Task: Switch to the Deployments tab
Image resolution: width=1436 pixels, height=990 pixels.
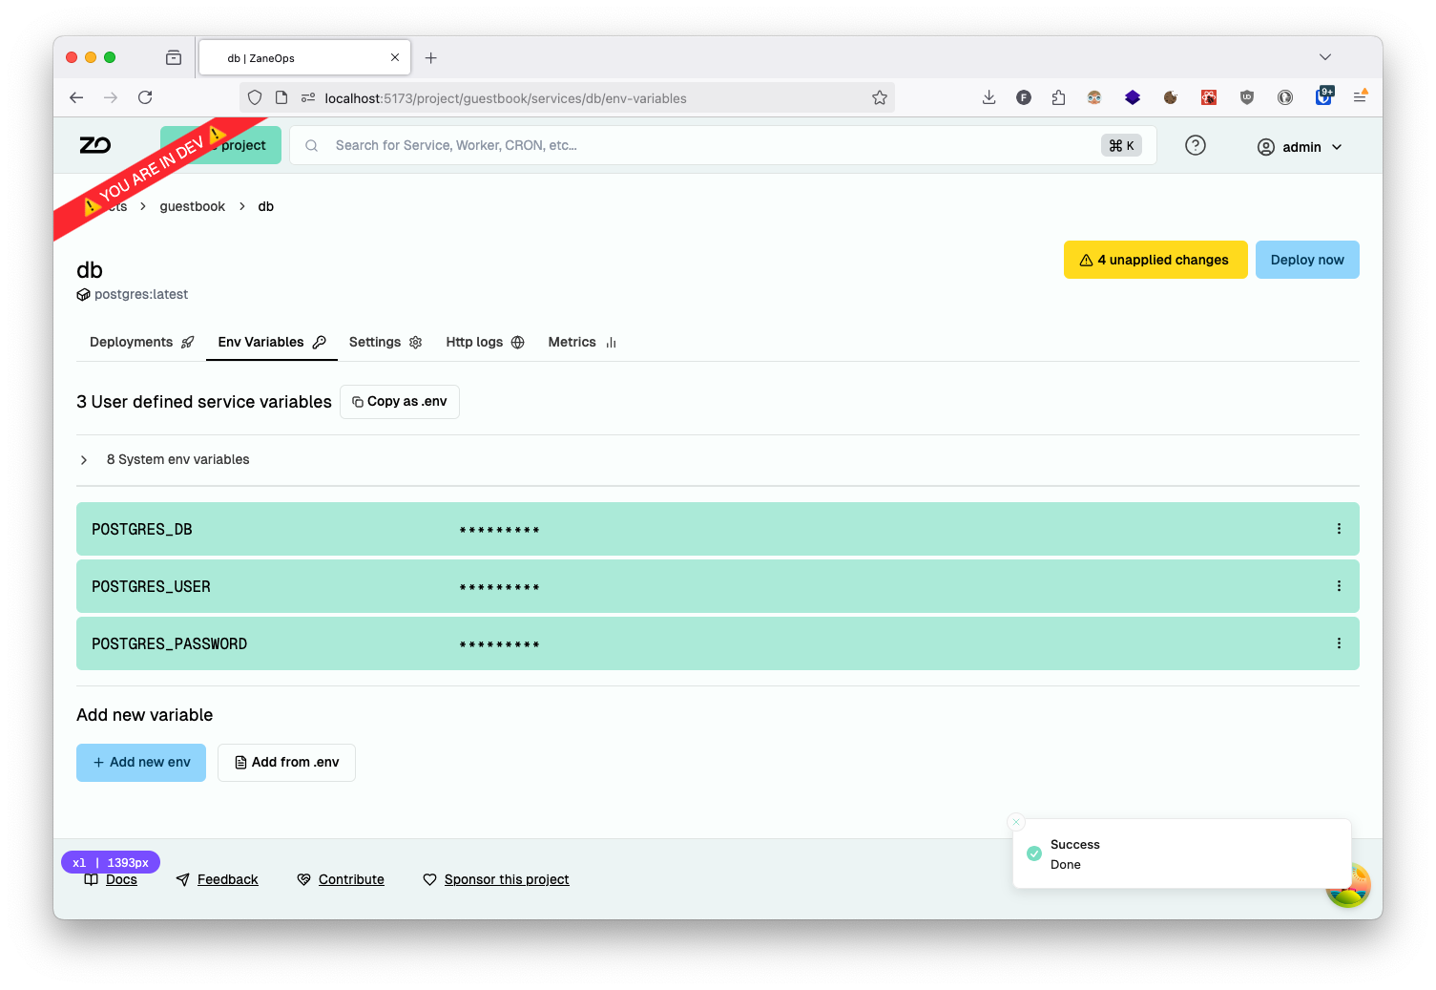Action: pos(141,342)
